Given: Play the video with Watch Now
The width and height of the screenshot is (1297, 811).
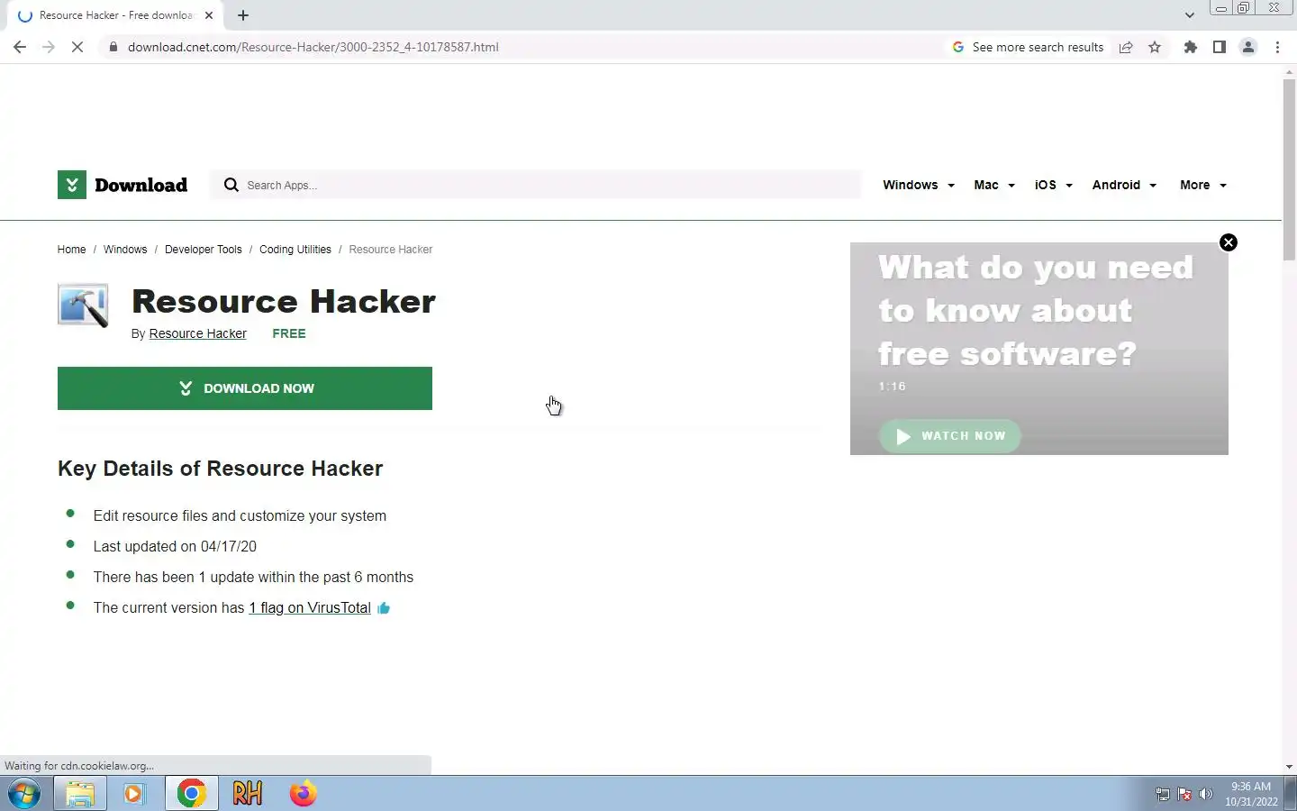Looking at the screenshot, I should point(950,436).
